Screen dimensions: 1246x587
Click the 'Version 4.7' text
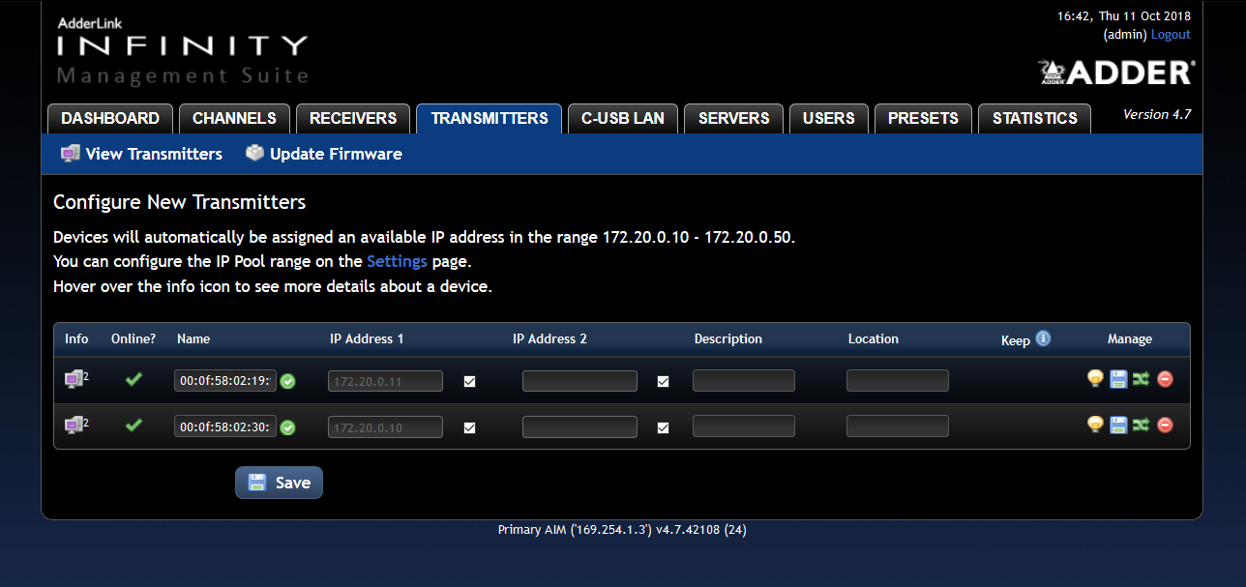click(1157, 114)
